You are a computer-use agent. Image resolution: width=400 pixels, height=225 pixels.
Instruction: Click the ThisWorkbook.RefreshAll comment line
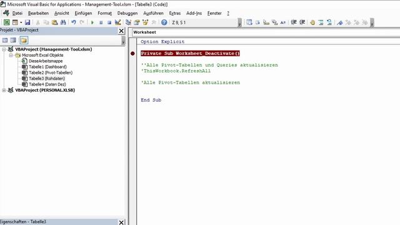[176, 71]
